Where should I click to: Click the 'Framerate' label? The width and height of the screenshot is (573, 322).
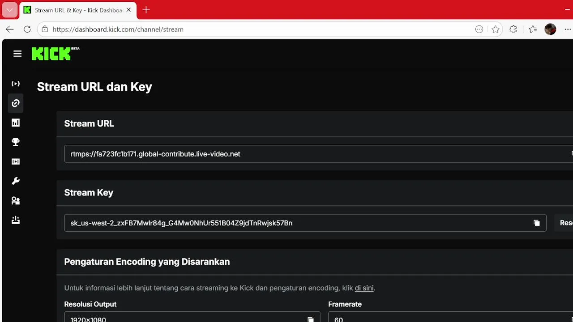point(345,304)
